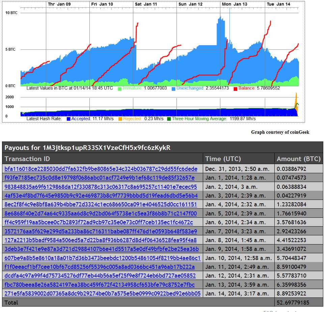328x312 pixels.
Task: Click the total amount 52.69779185
Action: point(293,303)
